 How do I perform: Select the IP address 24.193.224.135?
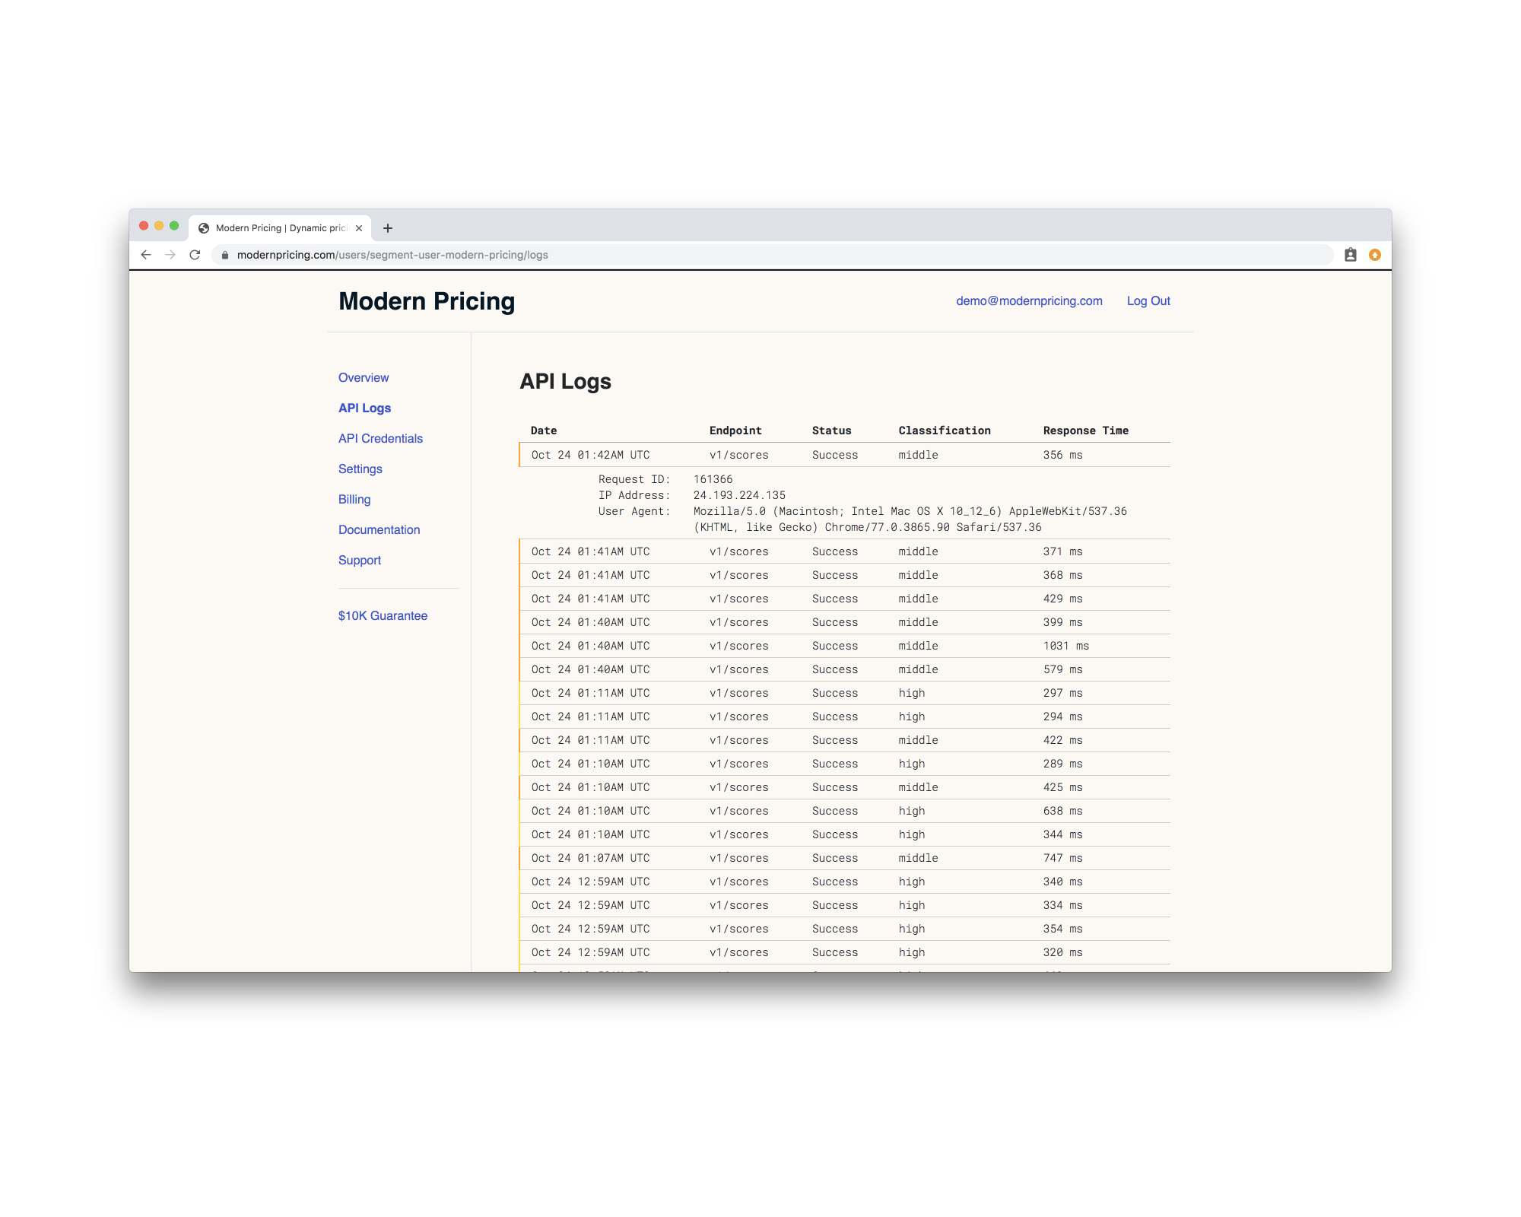(x=739, y=495)
